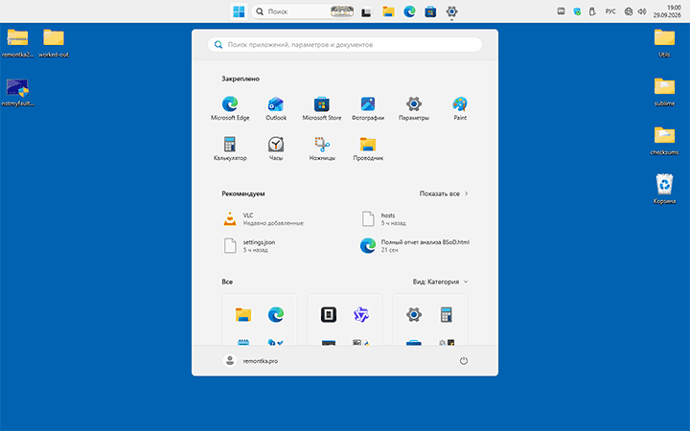Open the remontka.pro user account menu
The width and height of the screenshot is (690, 431).
pos(251,361)
